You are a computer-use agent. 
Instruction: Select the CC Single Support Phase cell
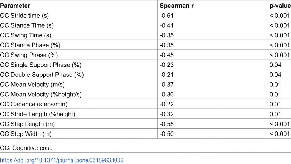pos(79,65)
